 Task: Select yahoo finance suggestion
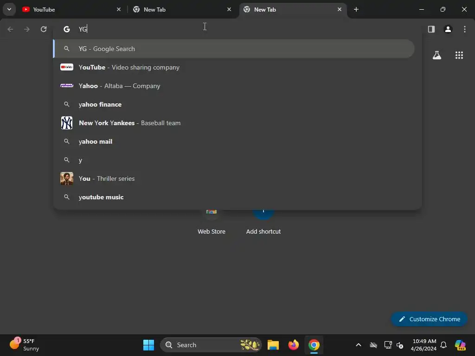tap(234, 104)
